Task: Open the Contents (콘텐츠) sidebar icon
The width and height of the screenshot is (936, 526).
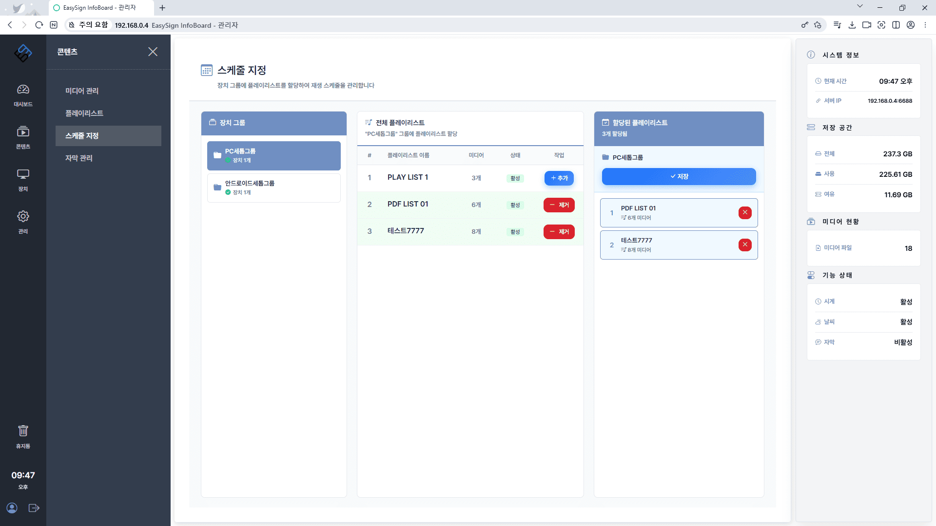Action: coord(23,137)
